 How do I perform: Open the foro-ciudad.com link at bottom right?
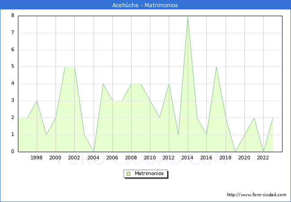click(x=257, y=195)
